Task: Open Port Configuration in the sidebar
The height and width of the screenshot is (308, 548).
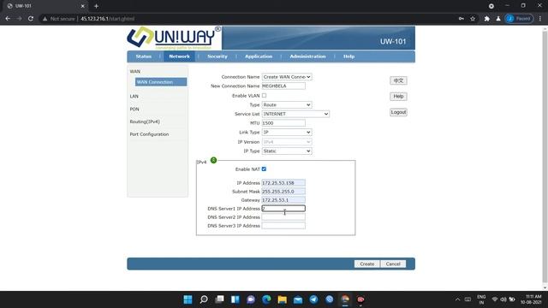Action: click(149, 134)
